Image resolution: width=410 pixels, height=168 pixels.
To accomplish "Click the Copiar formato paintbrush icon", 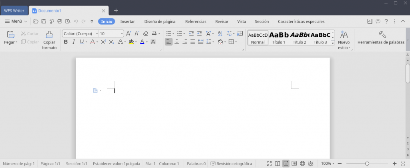I will (x=49, y=35).
